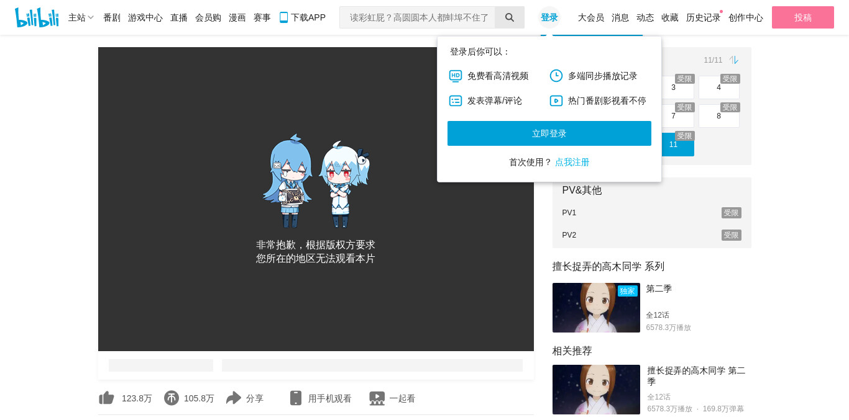Click the 登录 avatar button
The image size is (849, 420).
(549, 17)
